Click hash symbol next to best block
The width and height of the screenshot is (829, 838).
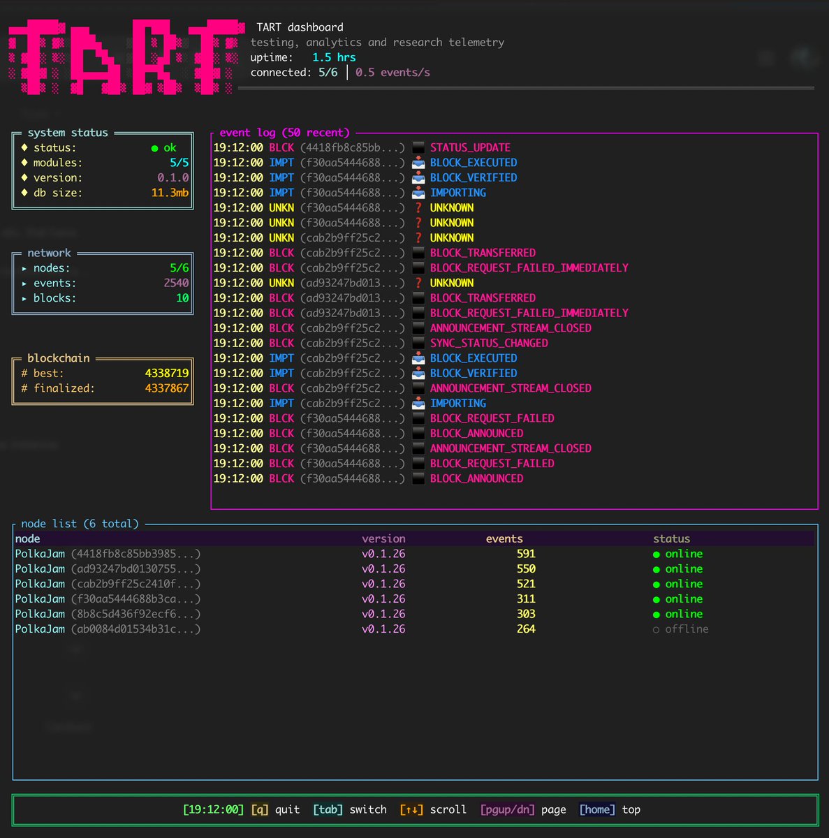(24, 374)
